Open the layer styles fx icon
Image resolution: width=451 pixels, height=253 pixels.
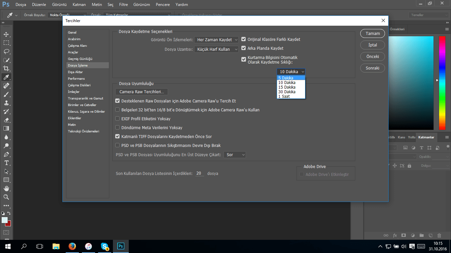(x=395, y=235)
